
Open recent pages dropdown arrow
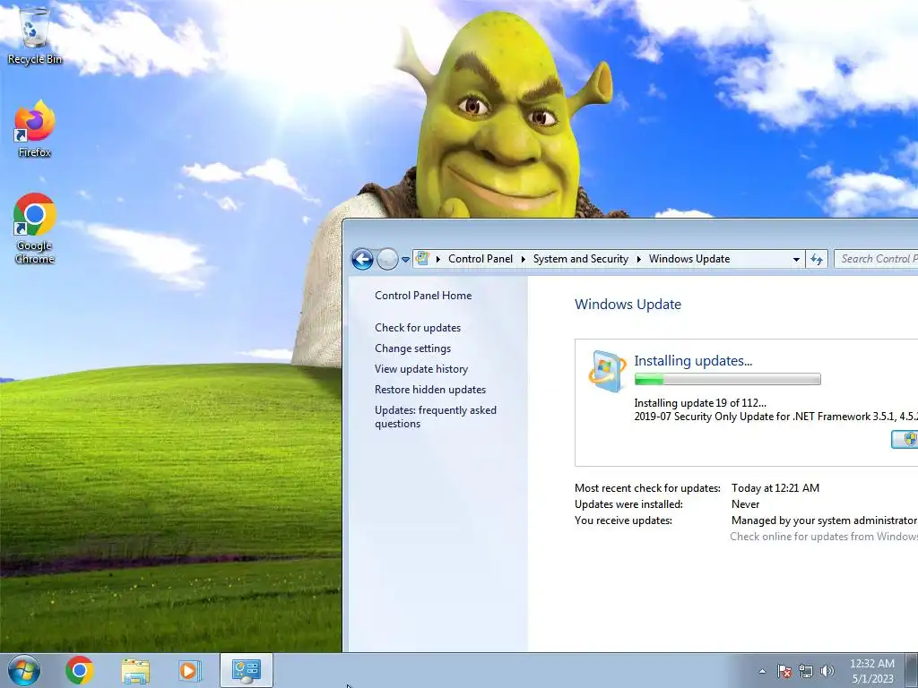pos(405,259)
